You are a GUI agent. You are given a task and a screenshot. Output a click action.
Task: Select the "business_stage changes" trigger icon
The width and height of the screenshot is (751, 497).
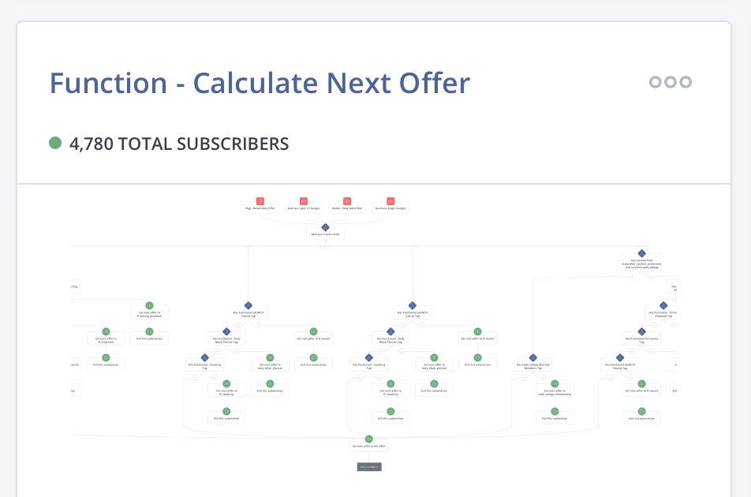390,200
